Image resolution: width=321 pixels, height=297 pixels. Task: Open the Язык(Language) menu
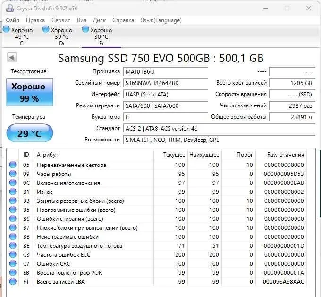[161, 20]
